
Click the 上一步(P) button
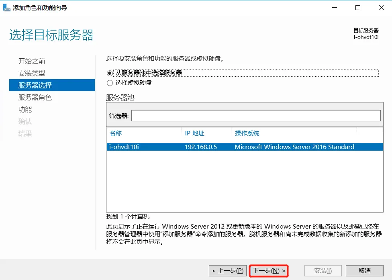(x=228, y=271)
